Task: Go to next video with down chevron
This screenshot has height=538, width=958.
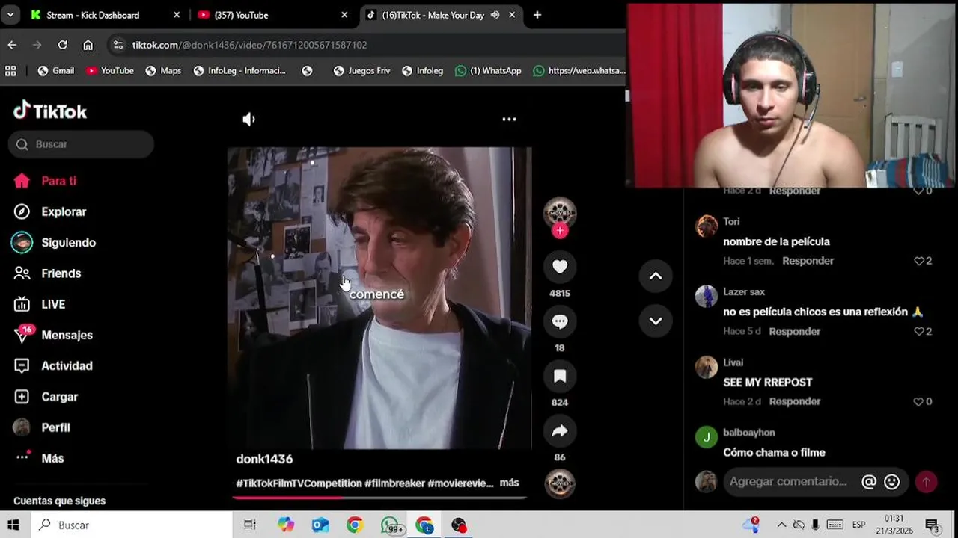Action: click(x=656, y=321)
